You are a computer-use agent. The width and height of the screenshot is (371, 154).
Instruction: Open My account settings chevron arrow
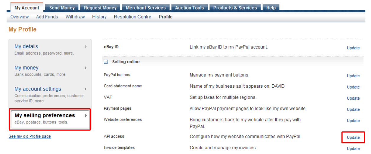(x=86, y=89)
